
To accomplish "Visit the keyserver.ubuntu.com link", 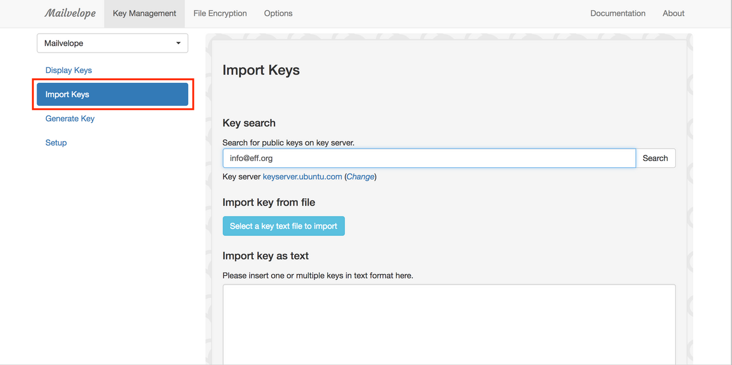I will [x=302, y=177].
